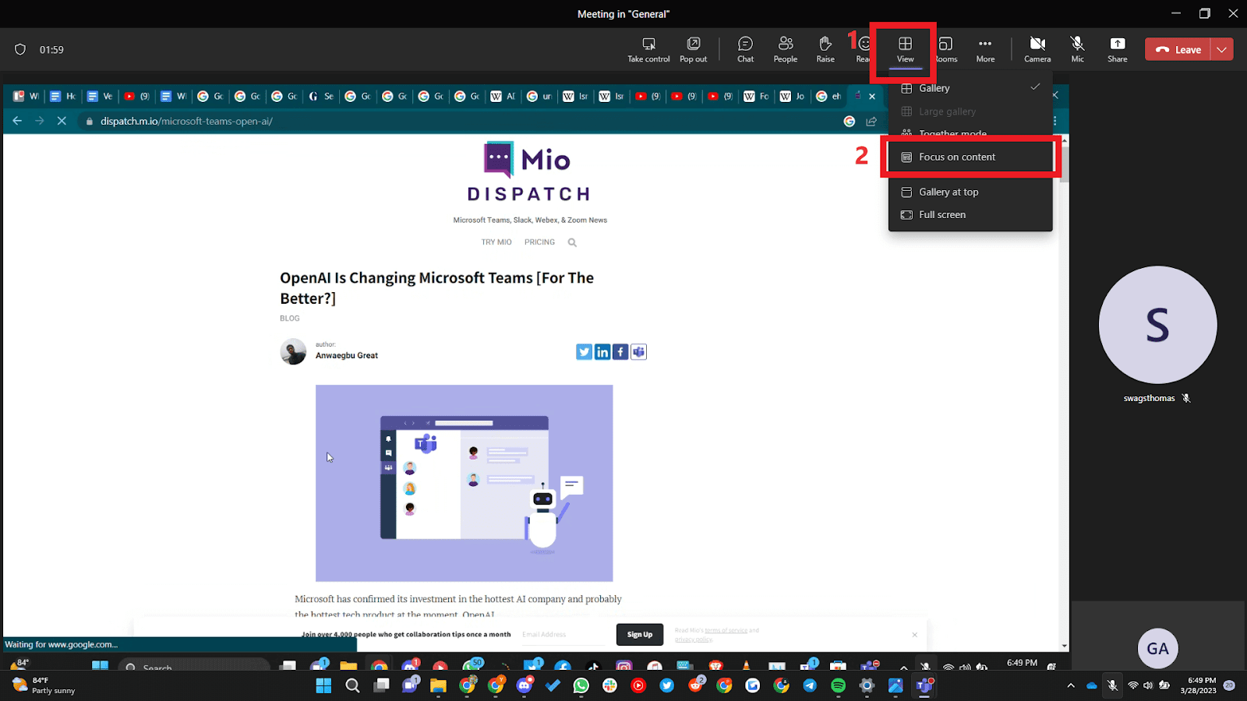Click the browser forward arrow
The image size is (1247, 701).
(39, 121)
